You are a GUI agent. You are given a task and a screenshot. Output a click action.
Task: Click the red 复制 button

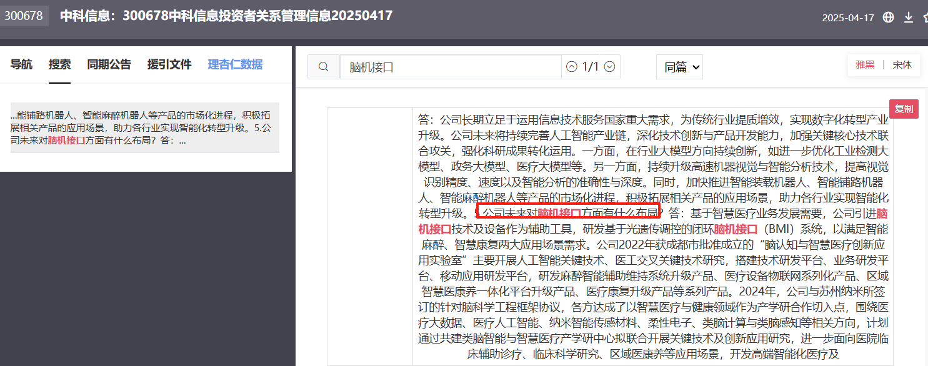(904, 109)
